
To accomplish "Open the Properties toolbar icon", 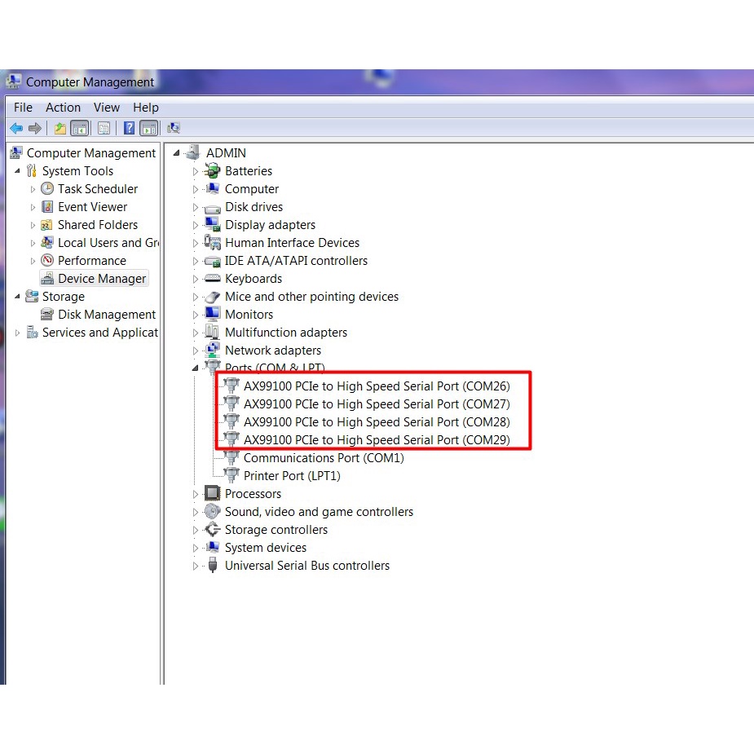I will [104, 128].
